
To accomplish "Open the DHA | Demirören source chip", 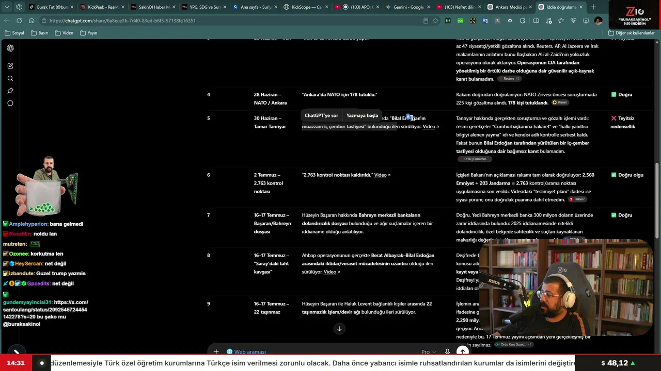I will tap(474, 159).
